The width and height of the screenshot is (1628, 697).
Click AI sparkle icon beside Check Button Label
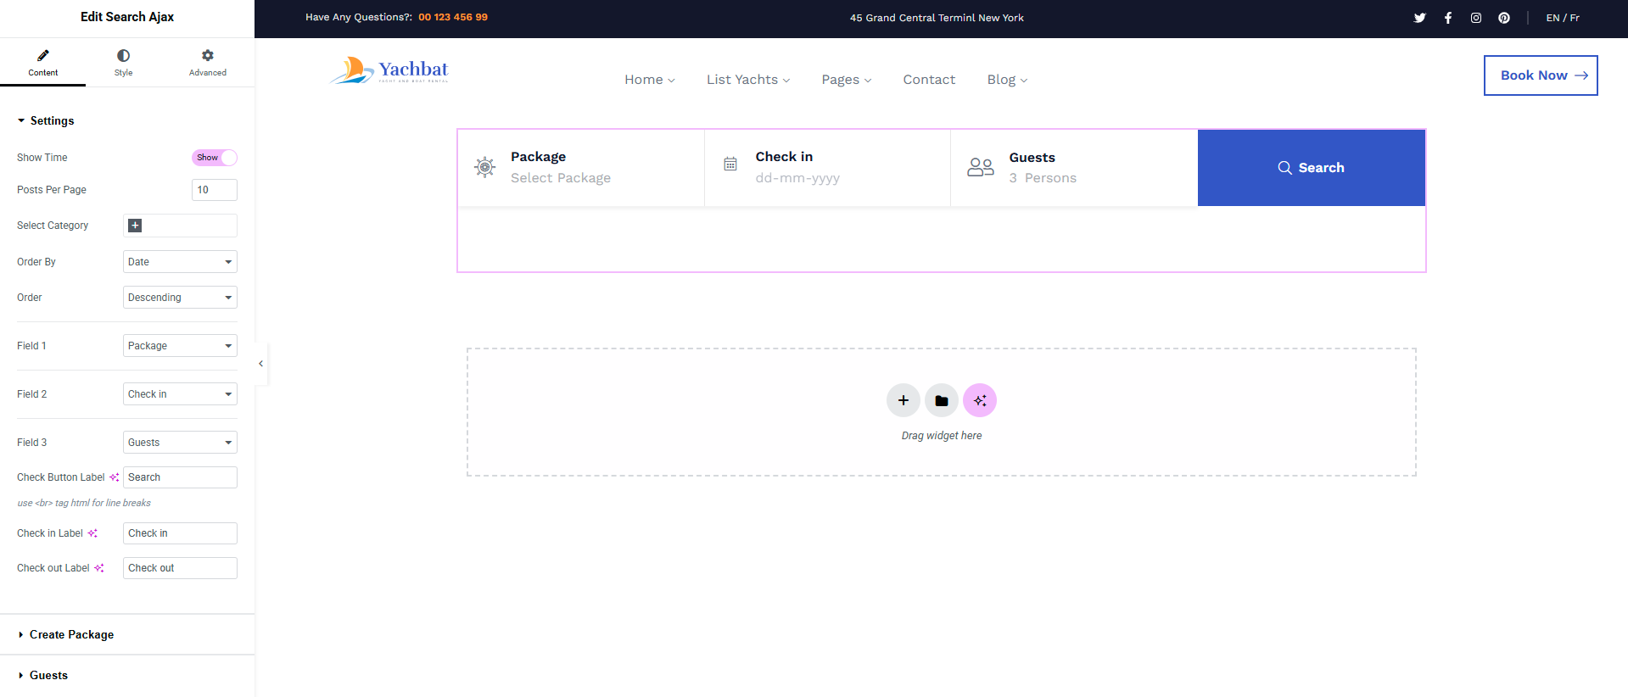click(x=115, y=477)
